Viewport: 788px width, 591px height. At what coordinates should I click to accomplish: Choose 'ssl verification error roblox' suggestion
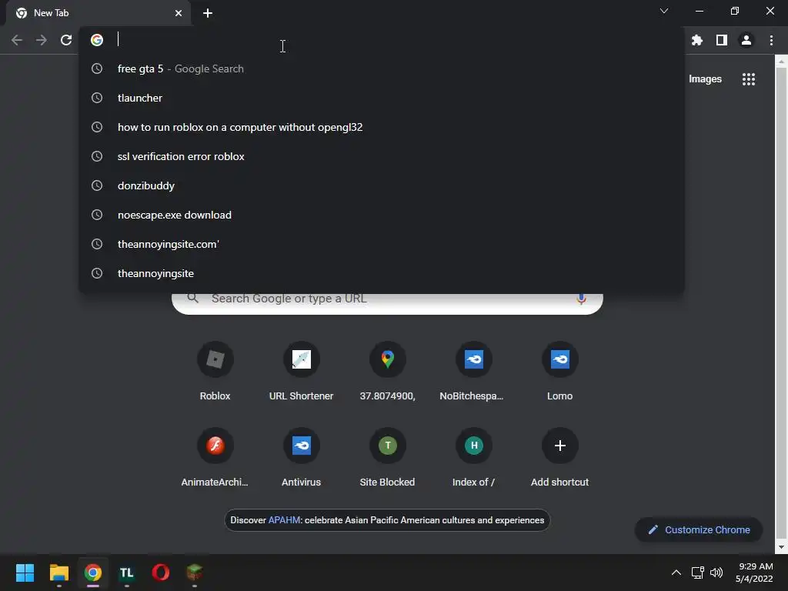[382, 156]
